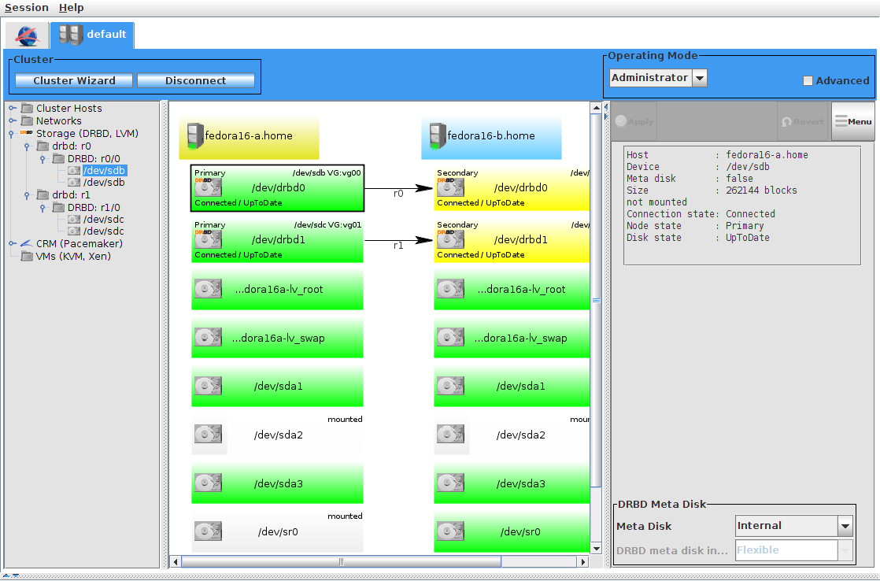Click the disk icon on the mounted /dev/sr0
The height and width of the screenshot is (581, 880).
[x=207, y=531]
